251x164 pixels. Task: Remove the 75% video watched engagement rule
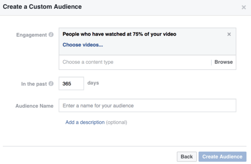tap(229, 34)
